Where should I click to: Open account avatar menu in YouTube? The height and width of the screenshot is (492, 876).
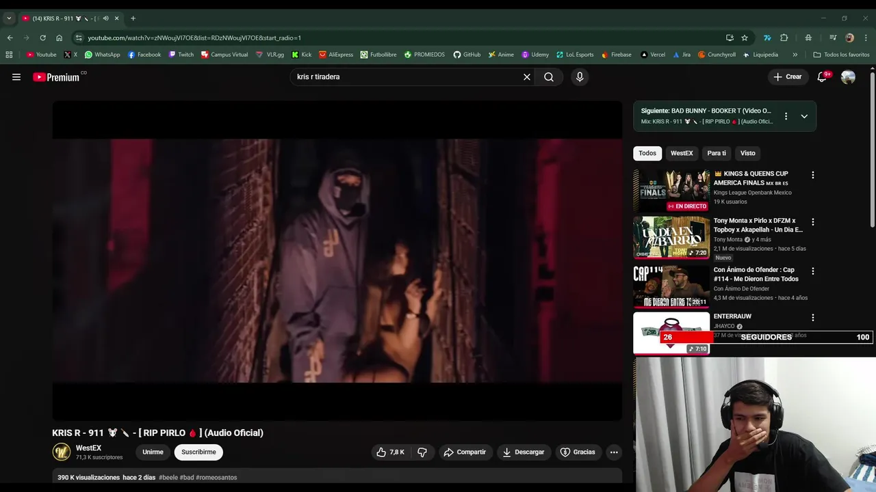coord(848,77)
